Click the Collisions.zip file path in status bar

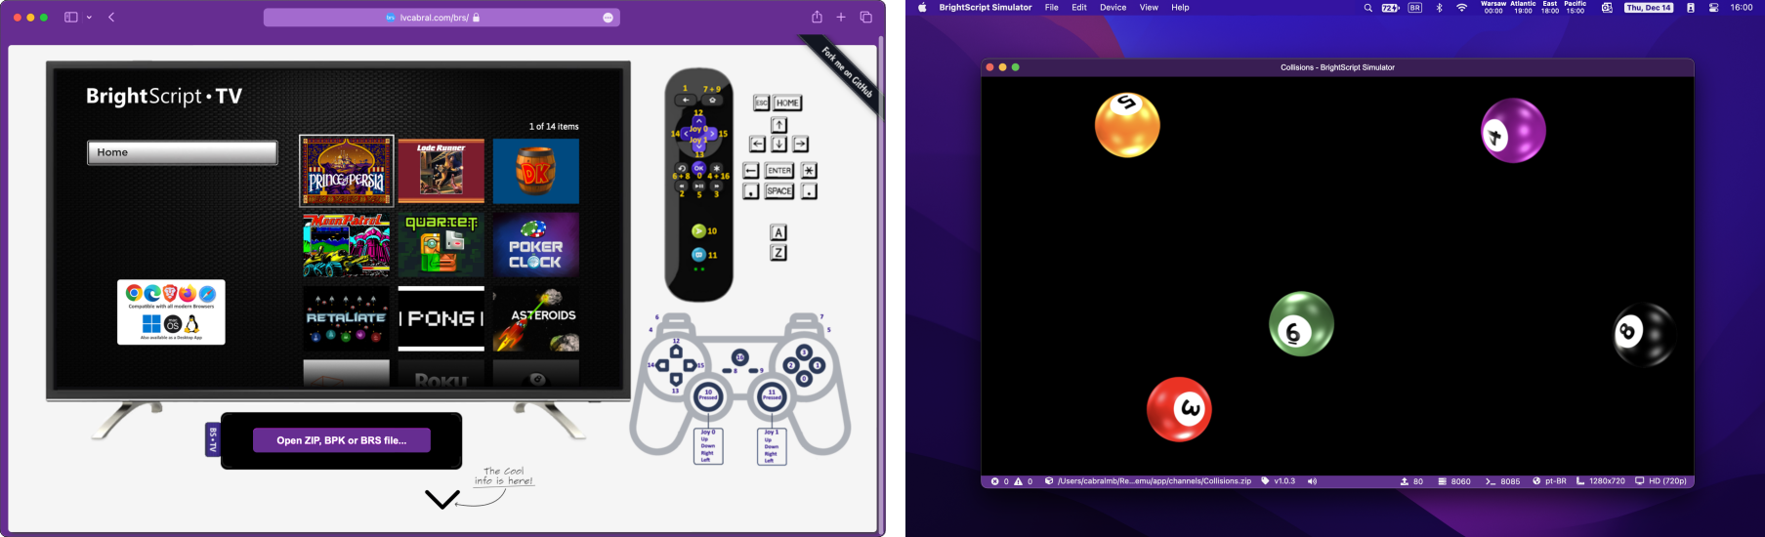tap(1148, 481)
